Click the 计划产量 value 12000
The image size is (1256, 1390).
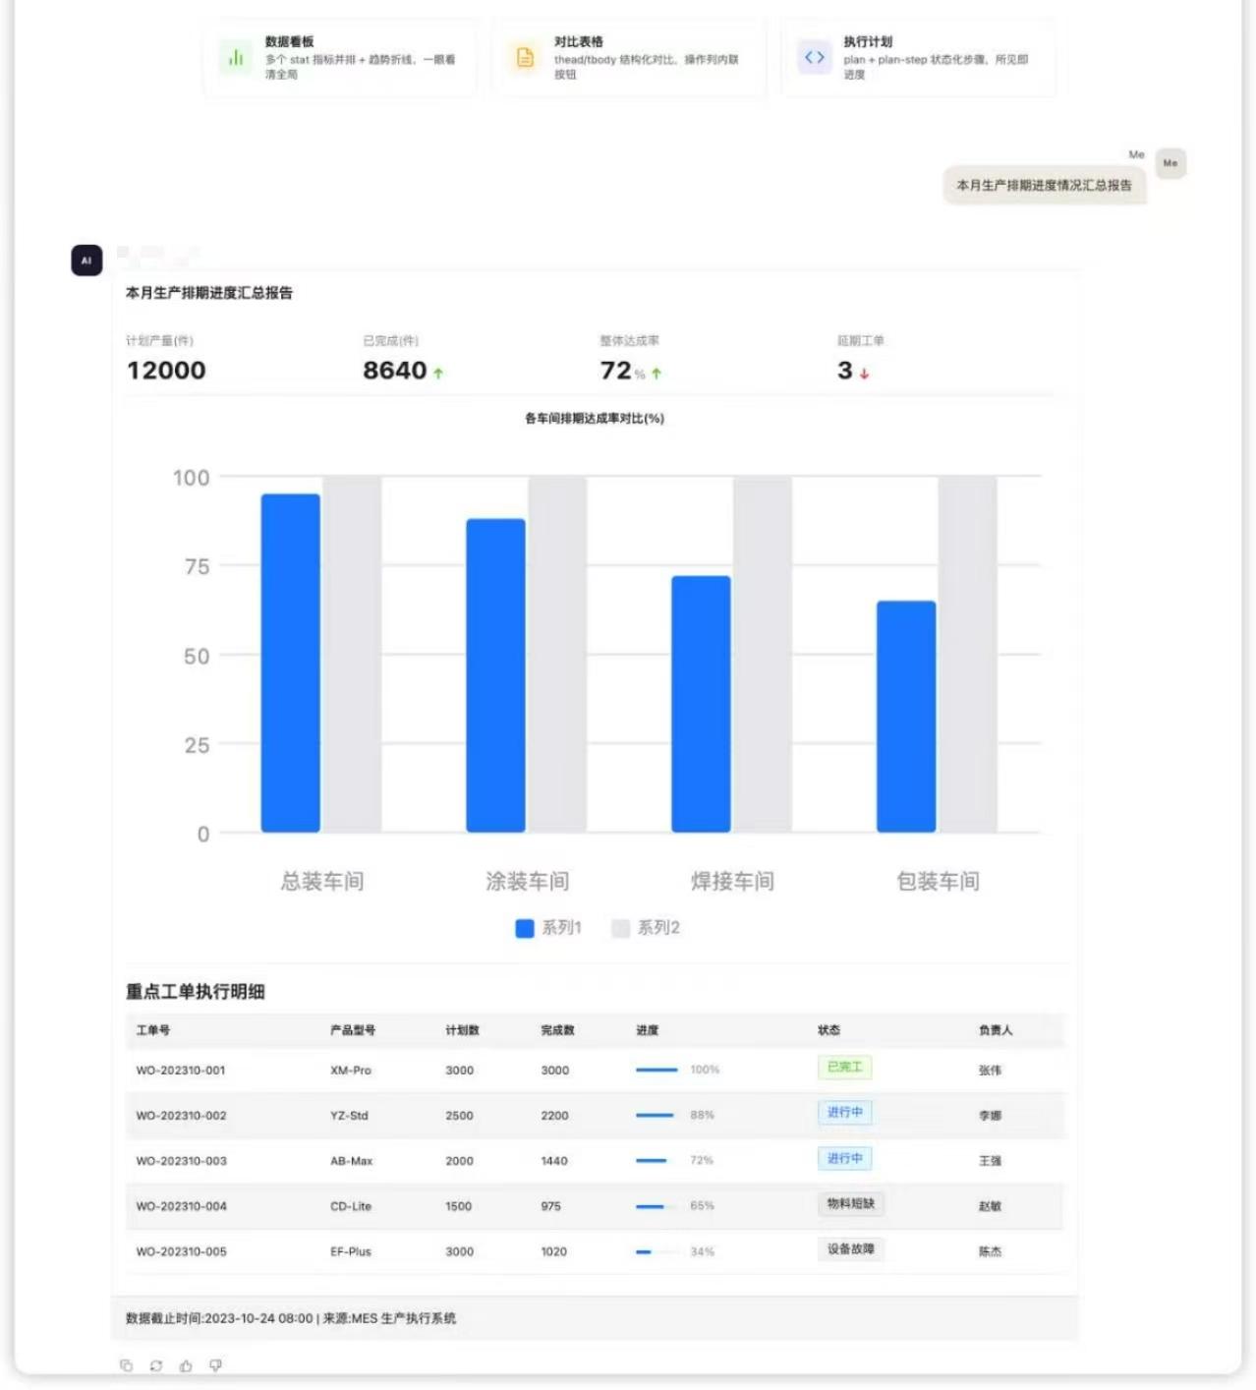[x=166, y=371]
